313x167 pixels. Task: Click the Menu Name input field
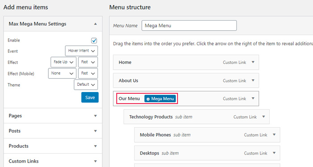coord(189,25)
